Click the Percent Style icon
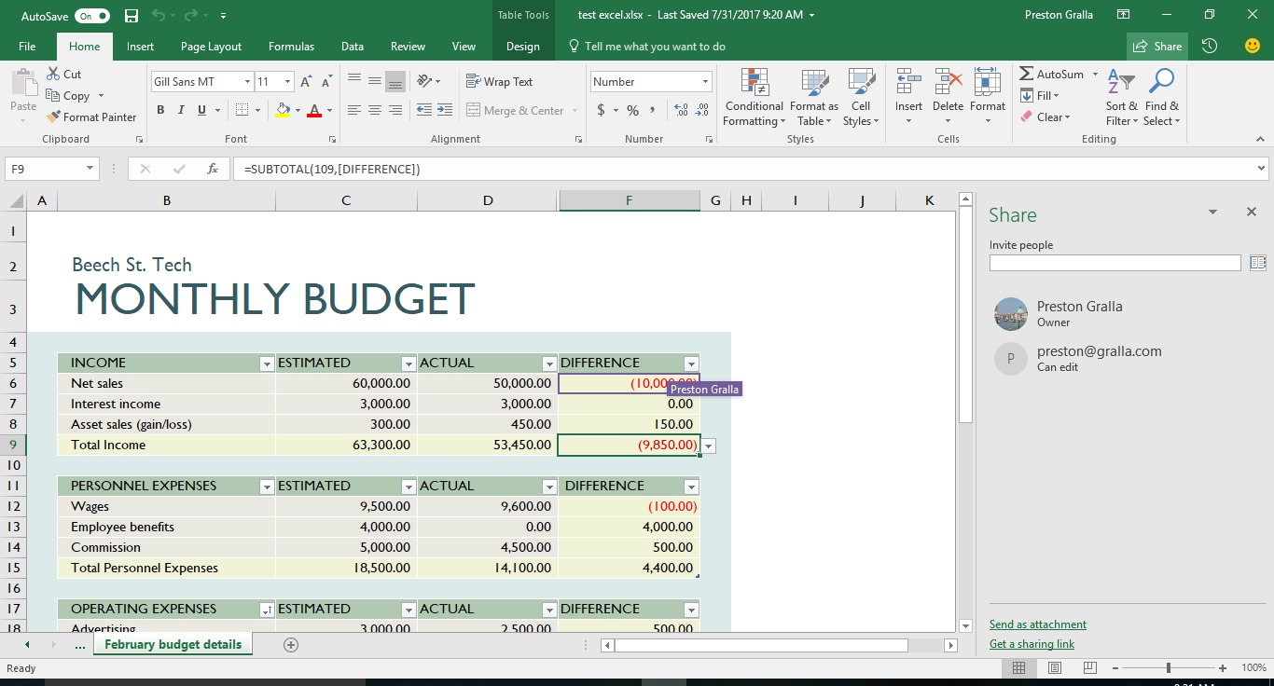 pyautogui.click(x=632, y=110)
